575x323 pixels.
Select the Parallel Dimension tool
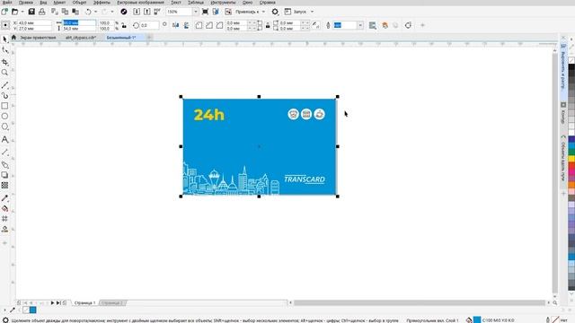[x=4, y=153]
